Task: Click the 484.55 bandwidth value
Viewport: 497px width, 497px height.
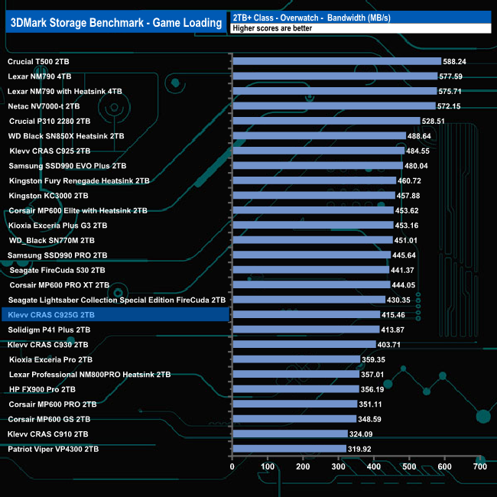Action: click(417, 151)
